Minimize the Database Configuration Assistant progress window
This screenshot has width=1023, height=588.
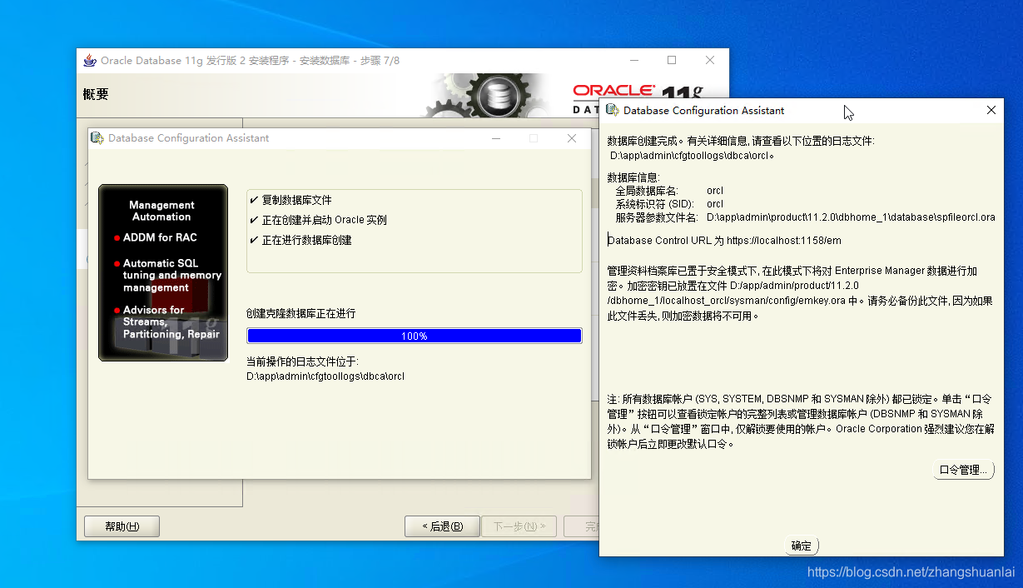[x=496, y=138]
